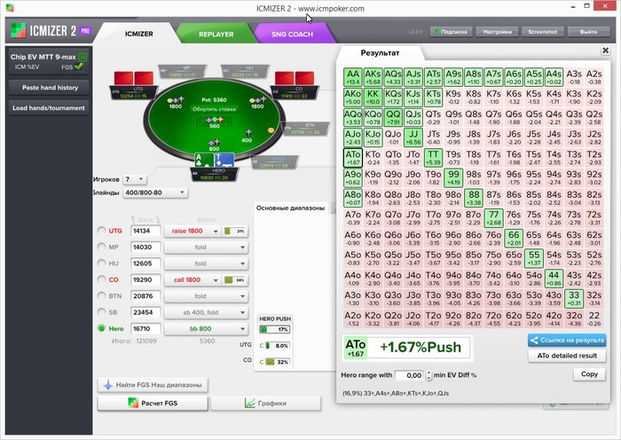Toggle the FGS green checkmark
The width and height of the screenshot is (621, 440).
[79, 67]
